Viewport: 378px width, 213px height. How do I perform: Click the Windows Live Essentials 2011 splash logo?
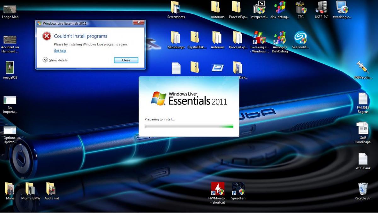[x=189, y=98]
